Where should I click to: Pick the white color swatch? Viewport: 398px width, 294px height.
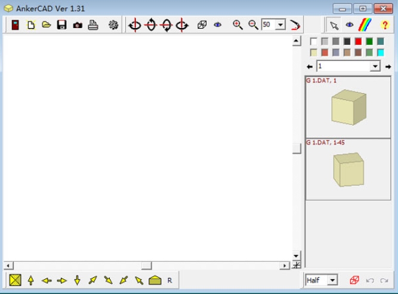313,41
